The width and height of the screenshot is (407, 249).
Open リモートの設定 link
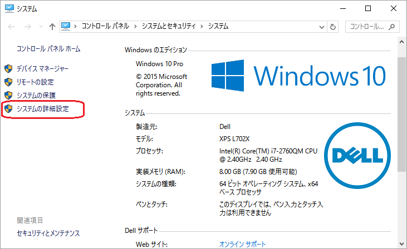tap(35, 82)
